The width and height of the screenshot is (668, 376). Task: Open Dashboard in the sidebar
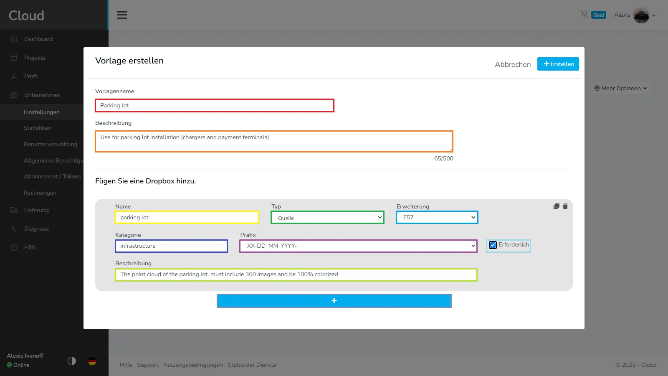pyautogui.click(x=38, y=39)
